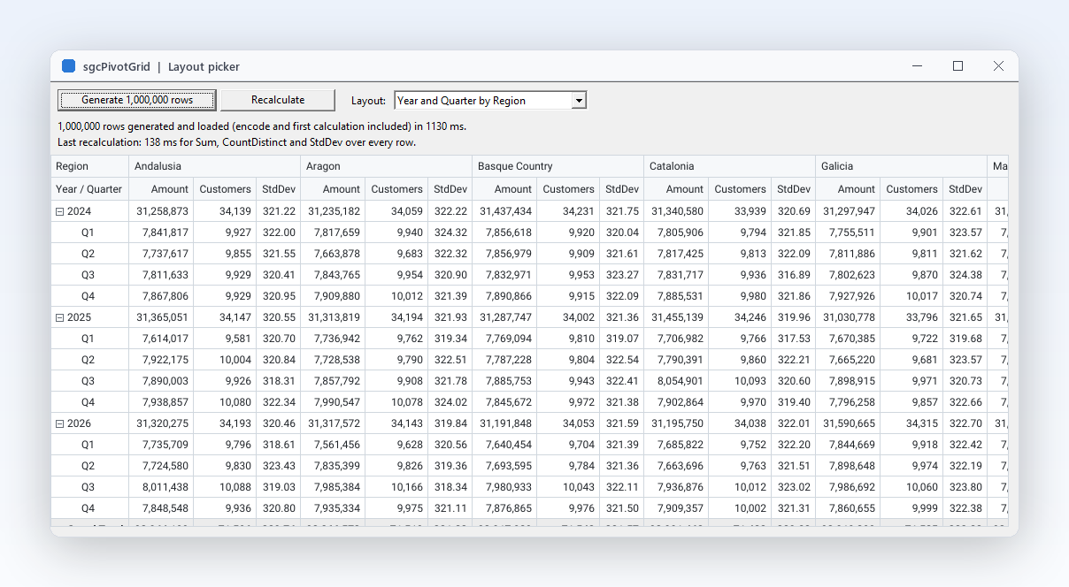
Task: Collapse the 2025 year group
Action: click(x=60, y=317)
